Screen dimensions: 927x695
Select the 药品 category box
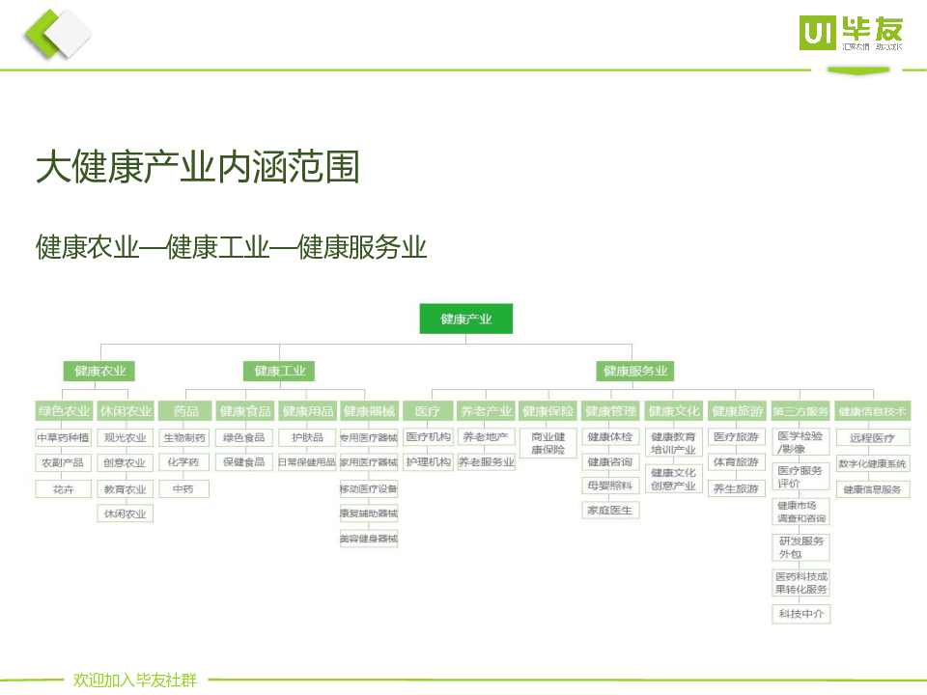[185, 411]
